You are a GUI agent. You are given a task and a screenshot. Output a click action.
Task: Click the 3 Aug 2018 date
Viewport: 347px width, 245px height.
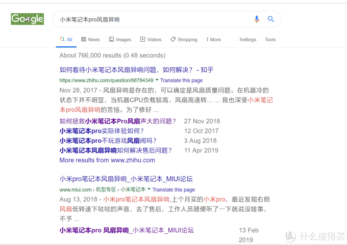(x=200, y=141)
